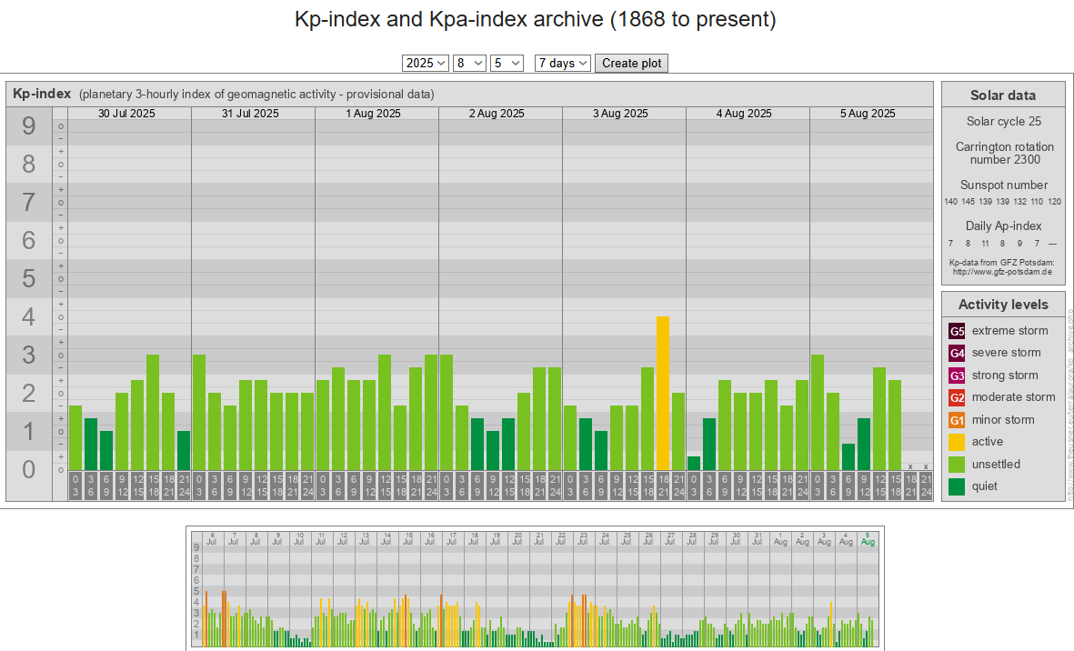Click the G5 extreme storm icon

pyautogui.click(x=957, y=331)
